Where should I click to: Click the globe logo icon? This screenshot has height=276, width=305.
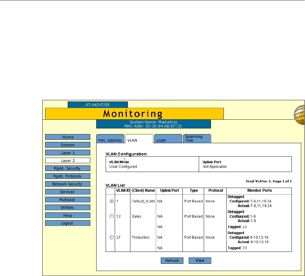299,115
